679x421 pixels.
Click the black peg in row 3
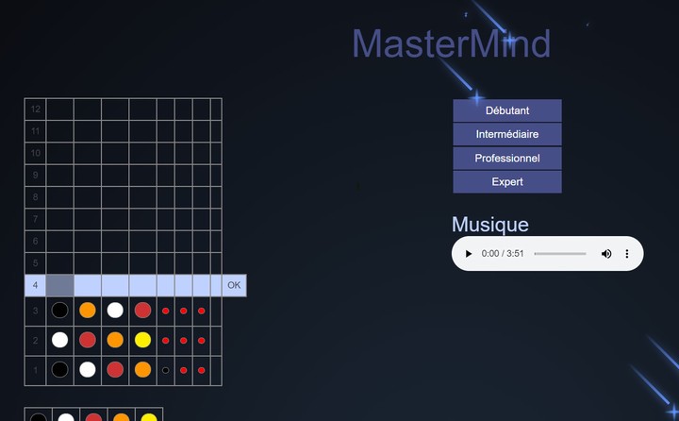(59, 311)
